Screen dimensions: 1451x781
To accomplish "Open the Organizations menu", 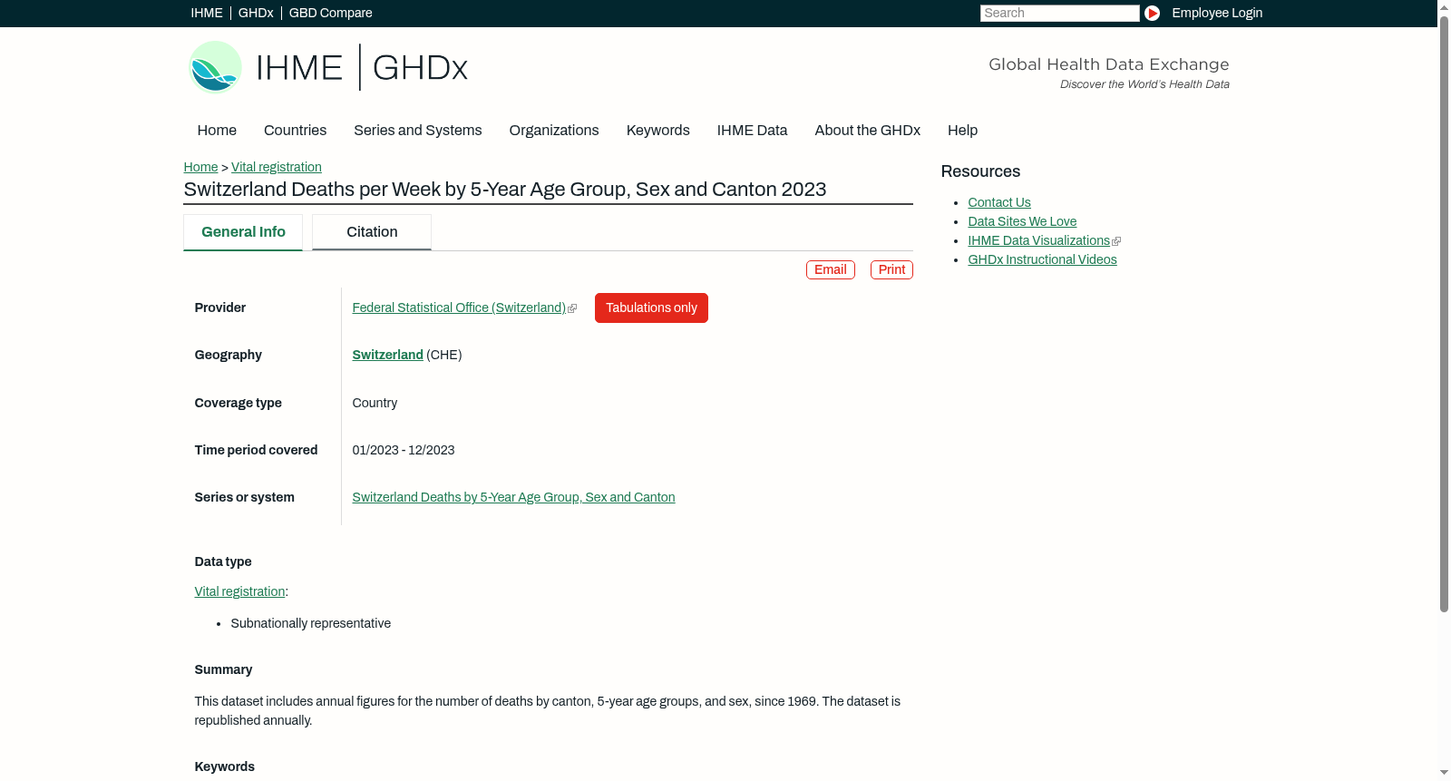I will (554, 131).
